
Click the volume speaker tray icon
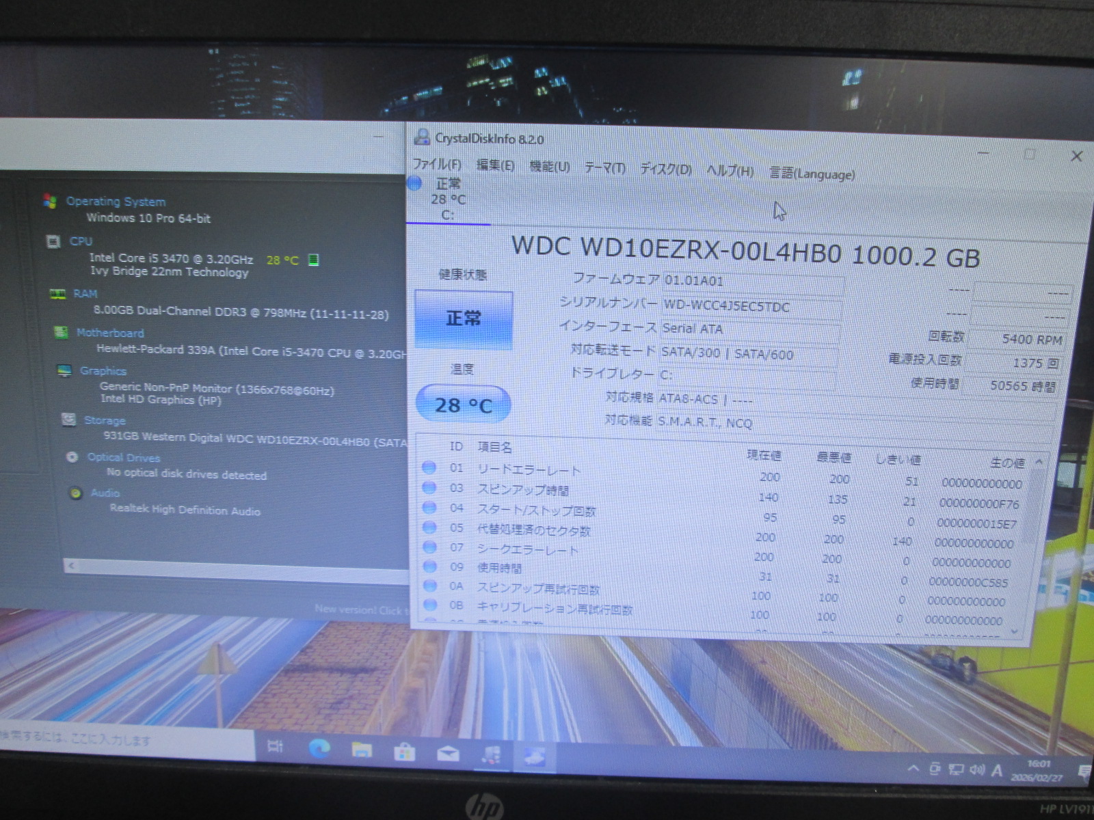pos(976,770)
